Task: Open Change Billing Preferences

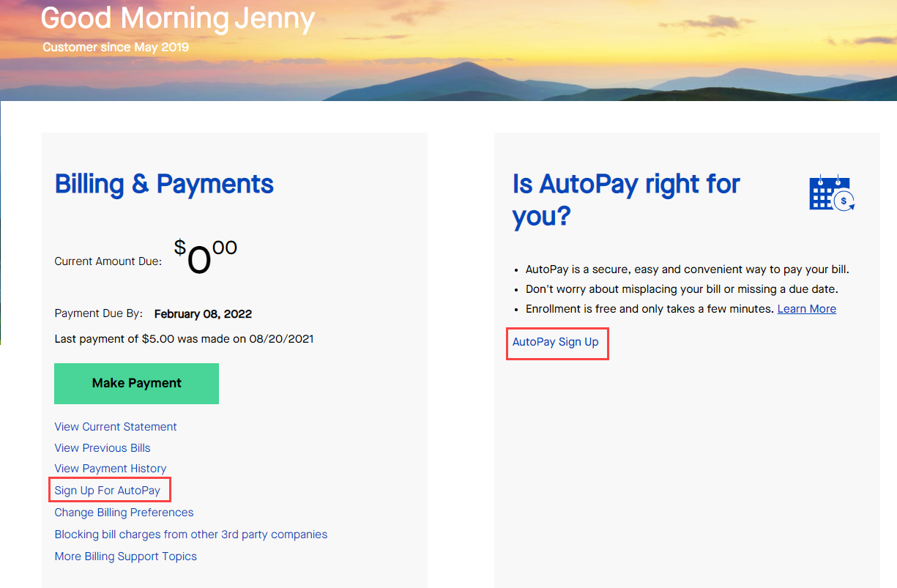Action: 123,512
